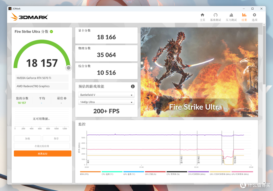Viewport: 273px width, 191px height.
Task: Click the 加载 load button
Action: point(28,138)
